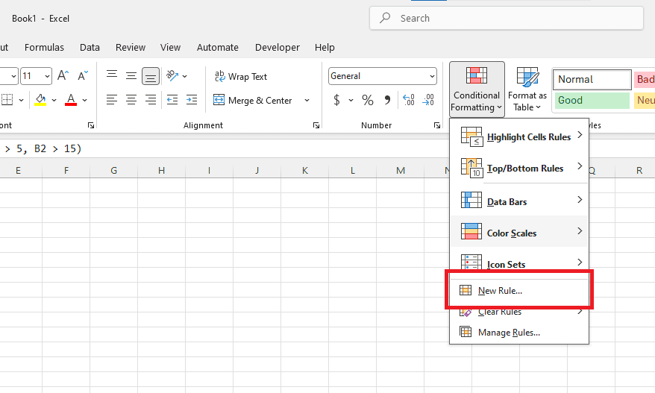Open Font settings dialog launcher
Screen dimensions: 655x393
pos(91,125)
